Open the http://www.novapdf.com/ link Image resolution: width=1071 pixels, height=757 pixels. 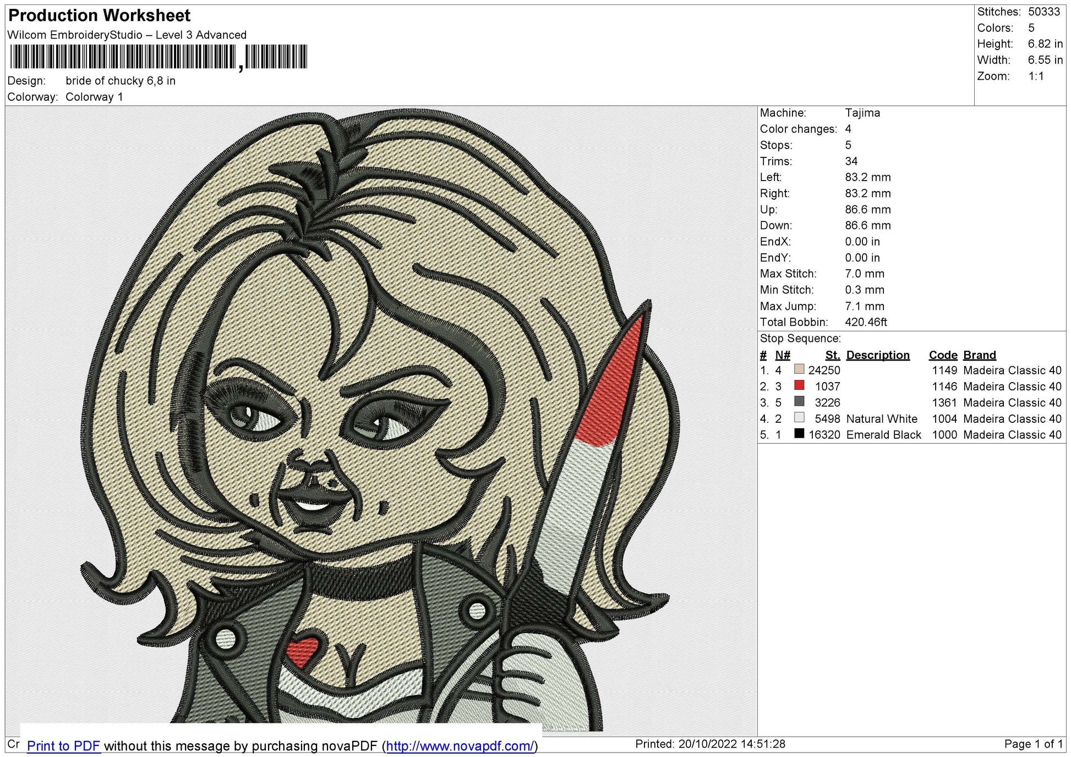click(x=460, y=746)
